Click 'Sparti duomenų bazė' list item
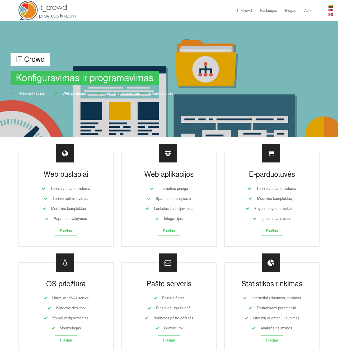Viewport: 338px width, 350px height. tap(173, 199)
